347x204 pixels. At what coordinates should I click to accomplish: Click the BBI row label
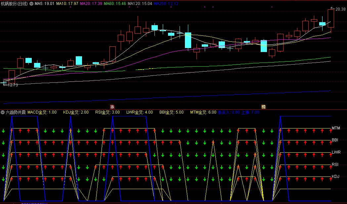[335, 140]
